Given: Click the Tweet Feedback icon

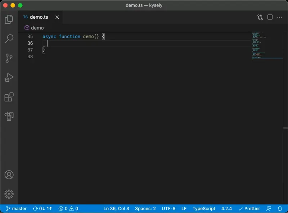Looking at the screenshot, I should [269, 209].
